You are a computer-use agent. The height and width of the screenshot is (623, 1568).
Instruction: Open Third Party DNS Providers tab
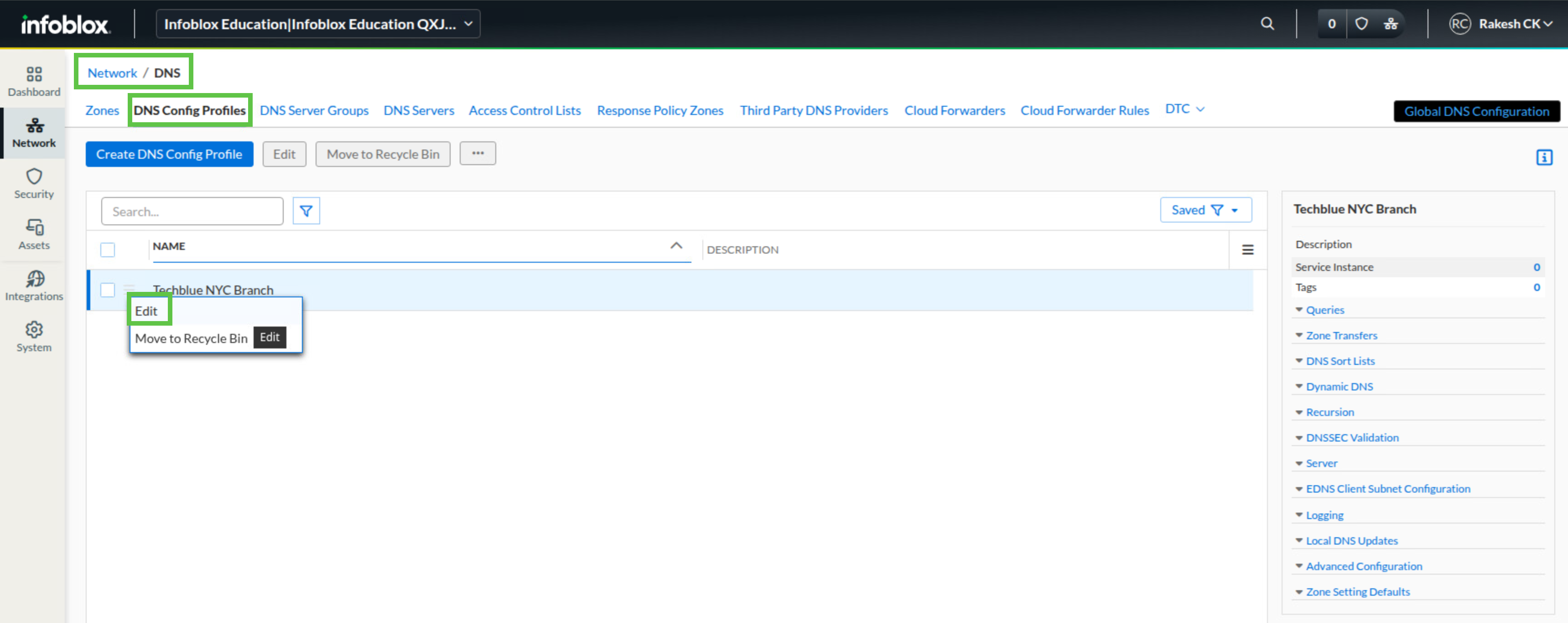point(814,110)
